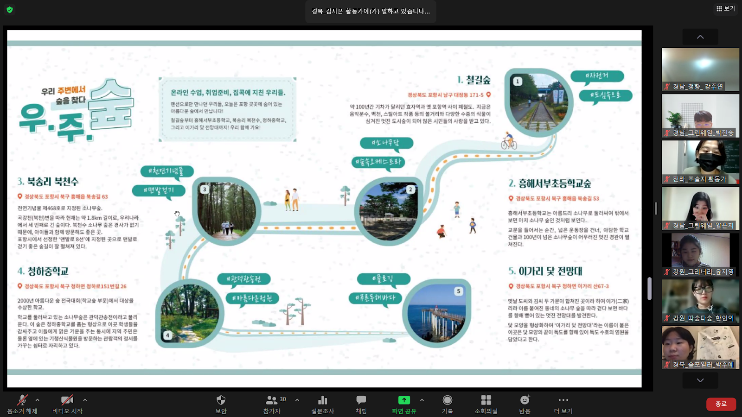Click the #푸른동해바다 hashtag bubble

tap(376, 298)
